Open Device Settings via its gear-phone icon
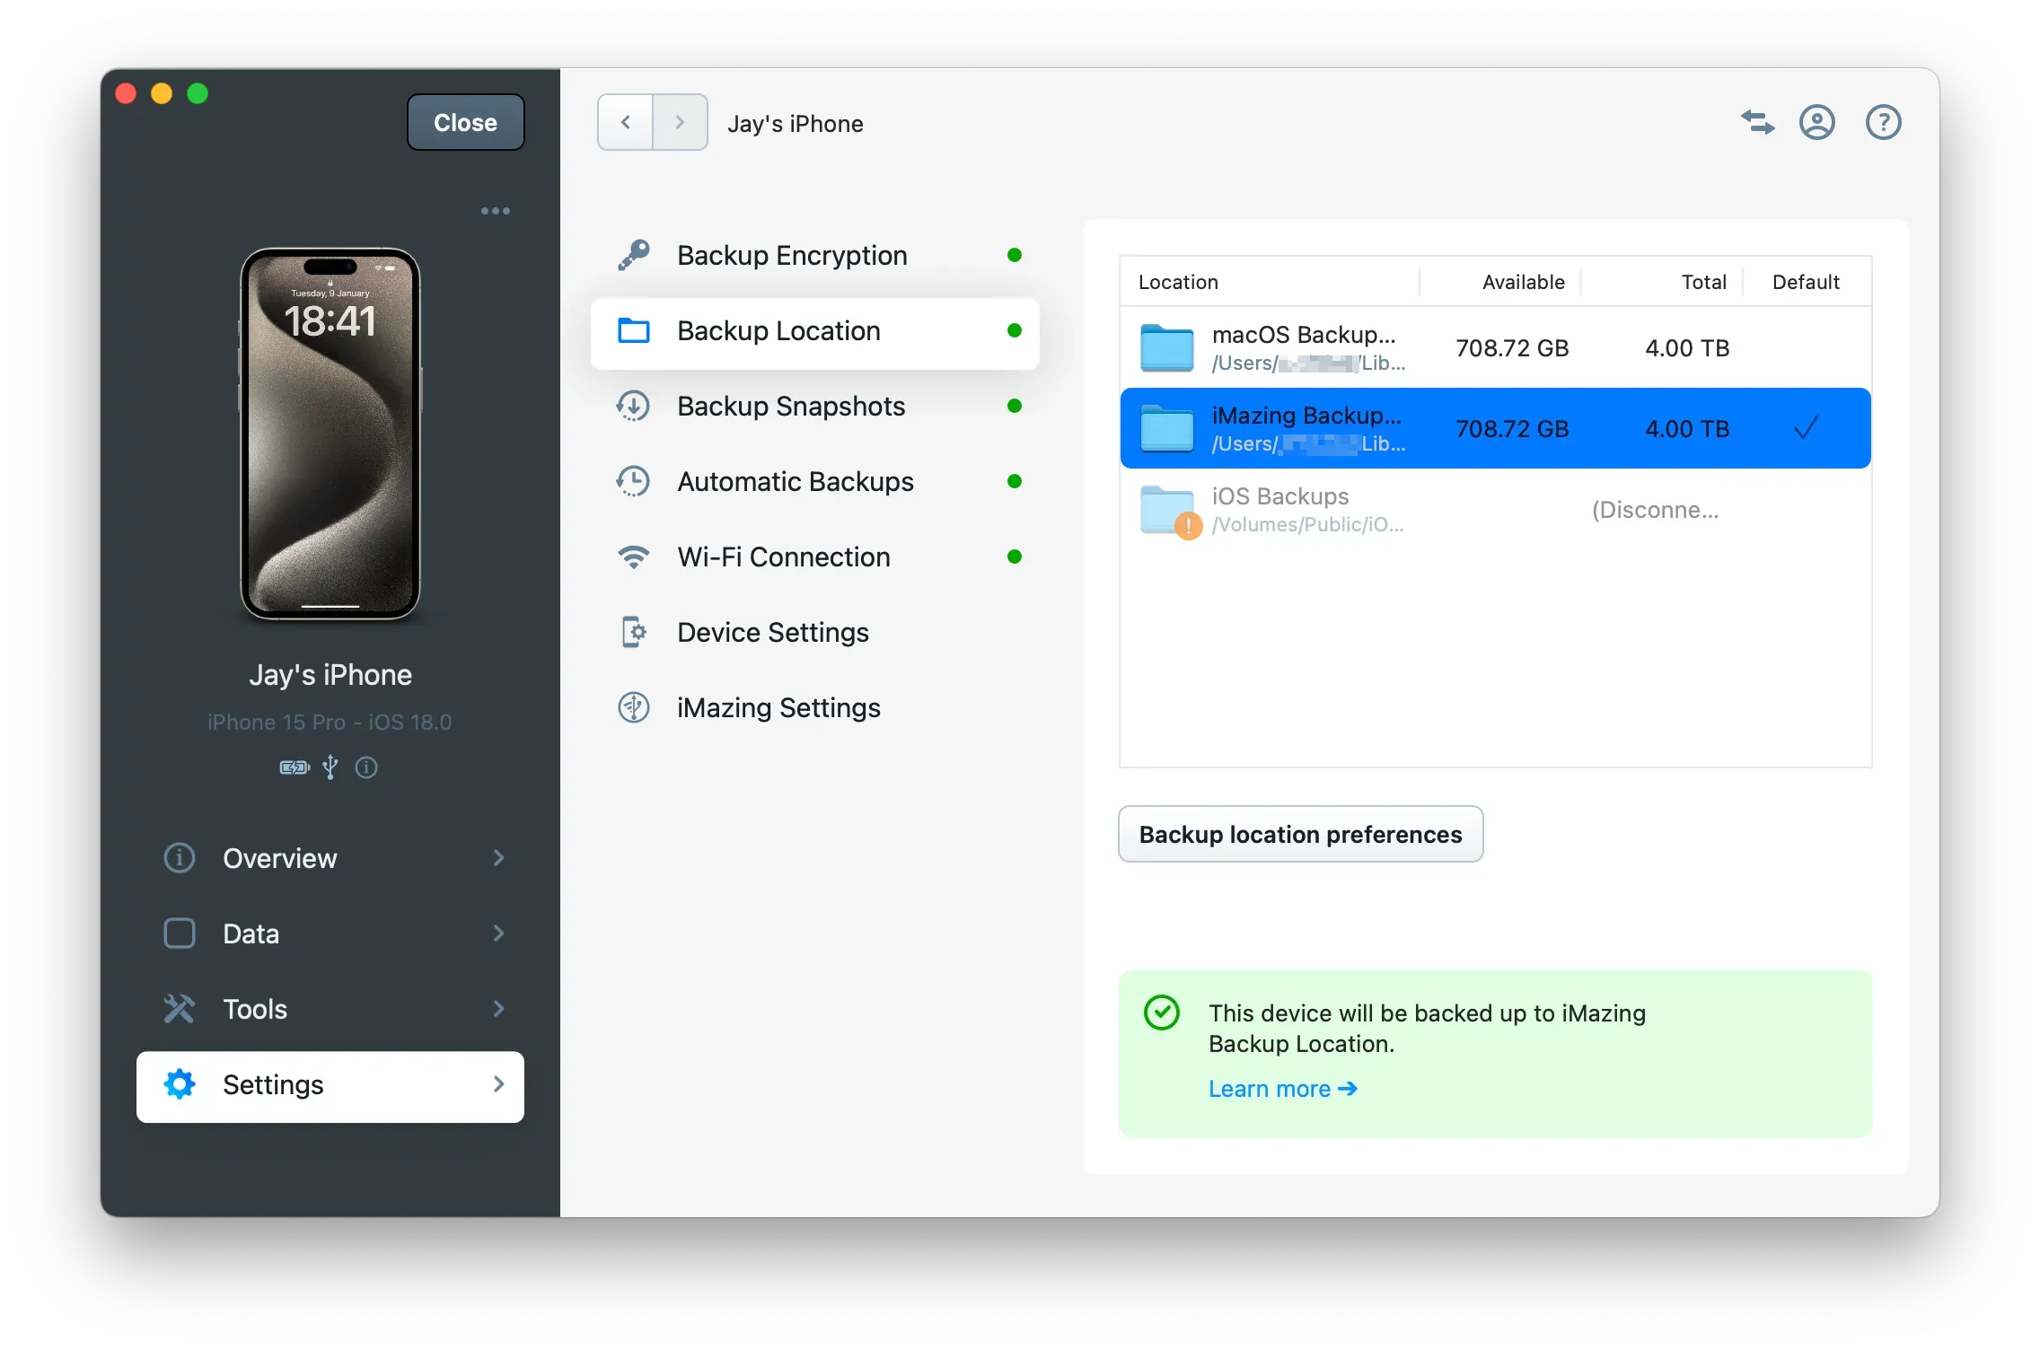Image resolution: width=2040 pixels, height=1350 pixels. (x=634, y=632)
